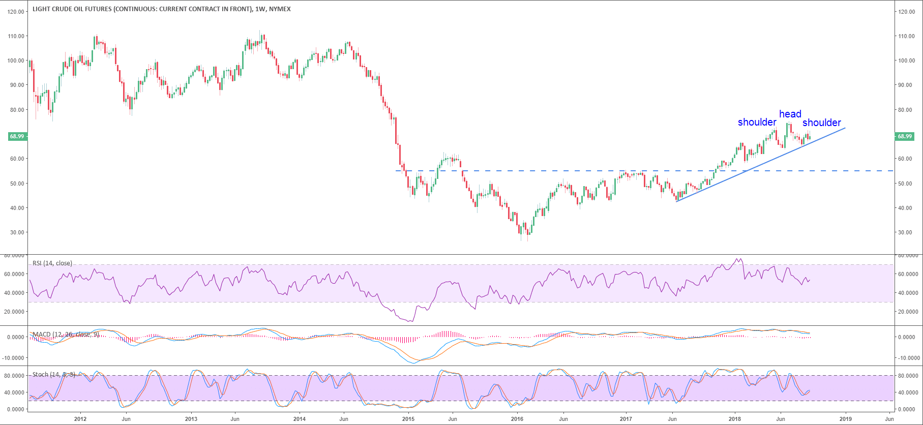923x425 pixels.
Task: Click the 2016 label on time axis
Action: [x=517, y=419]
